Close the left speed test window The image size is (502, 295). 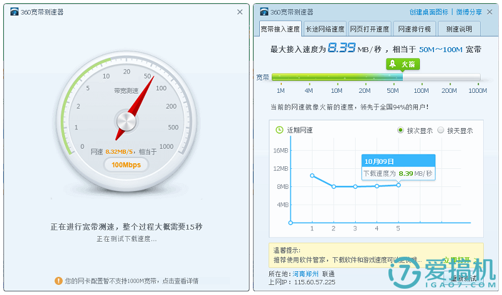[x=240, y=12]
